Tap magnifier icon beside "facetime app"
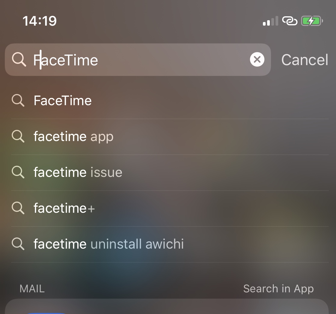Viewport: 336px width, 314px height. tap(18, 136)
